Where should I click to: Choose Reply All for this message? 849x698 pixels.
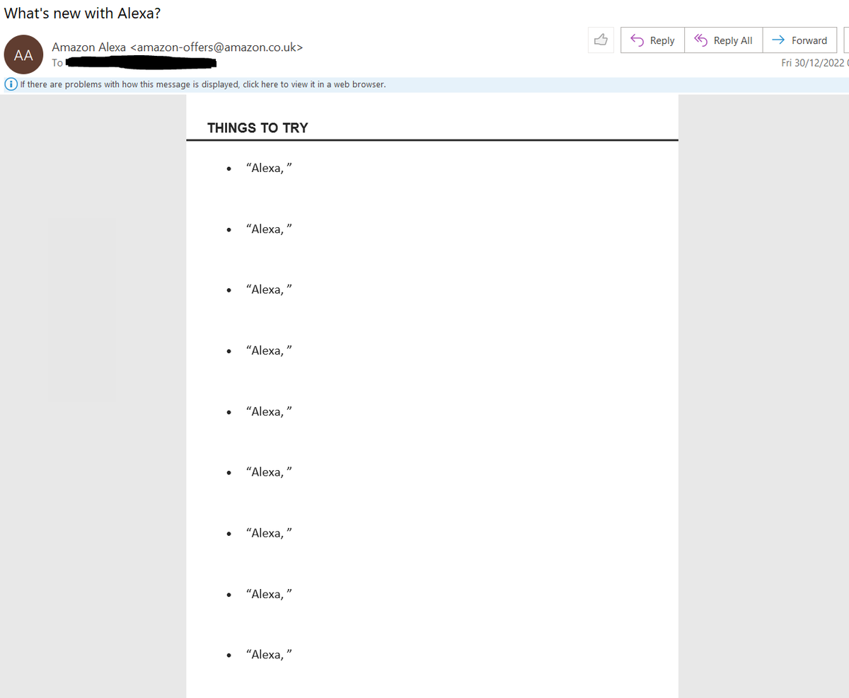[723, 40]
